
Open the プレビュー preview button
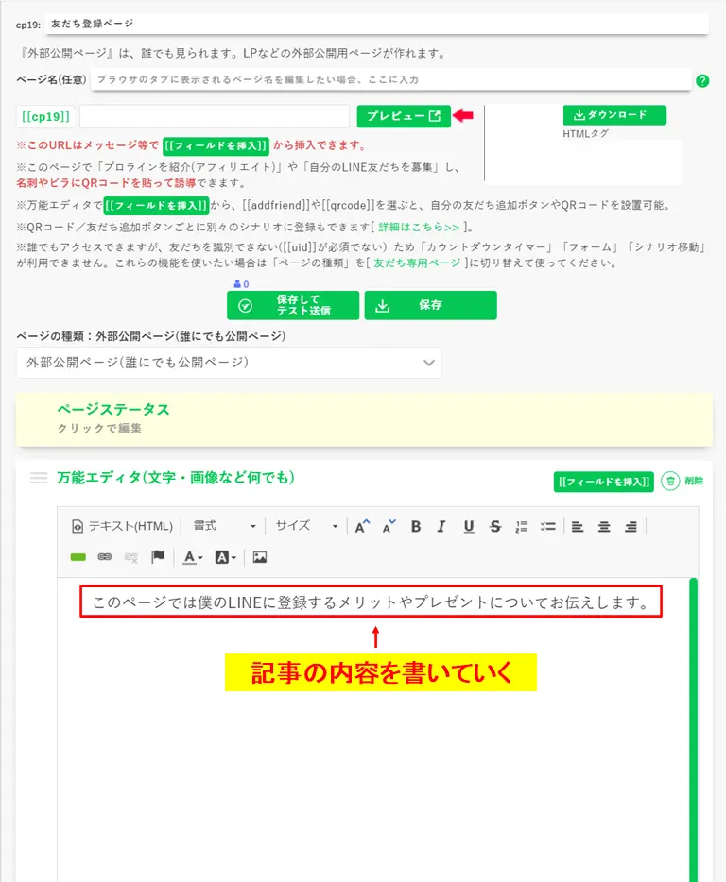(x=404, y=116)
